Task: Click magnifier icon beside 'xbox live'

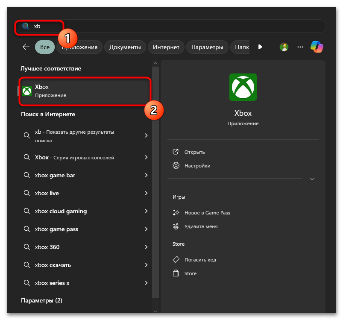Action: (x=26, y=193)
